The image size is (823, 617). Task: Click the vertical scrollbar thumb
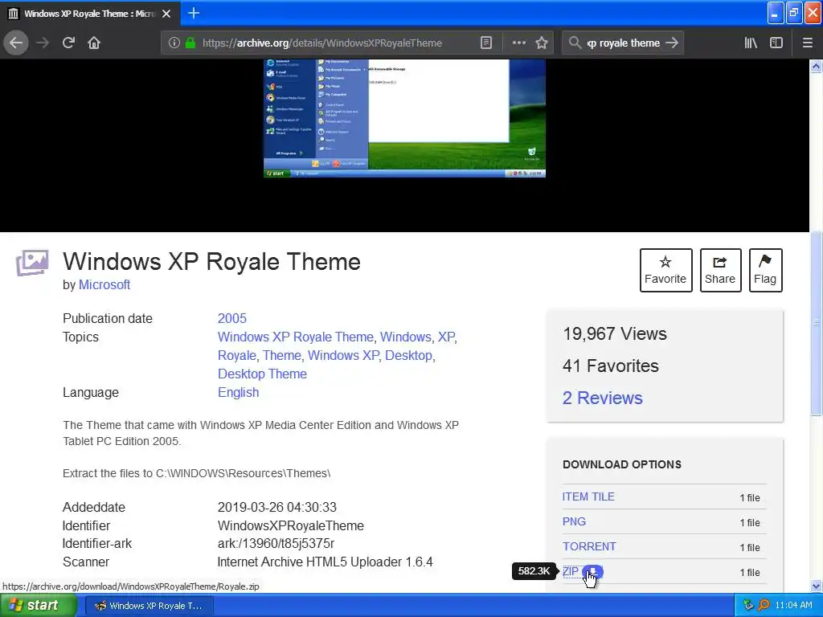(817, 323)
